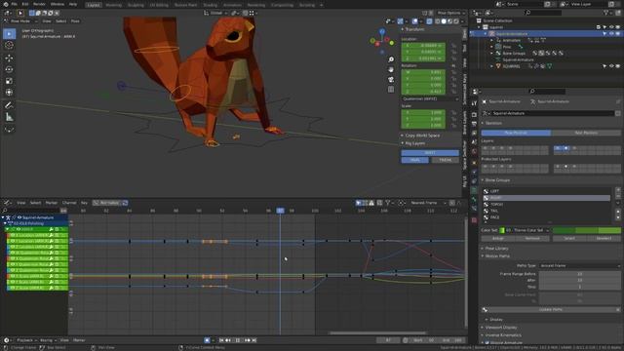The height and width of the screenshot is (351, 624).
Task: Select the Annotate tool
Action: click(9, 105)
